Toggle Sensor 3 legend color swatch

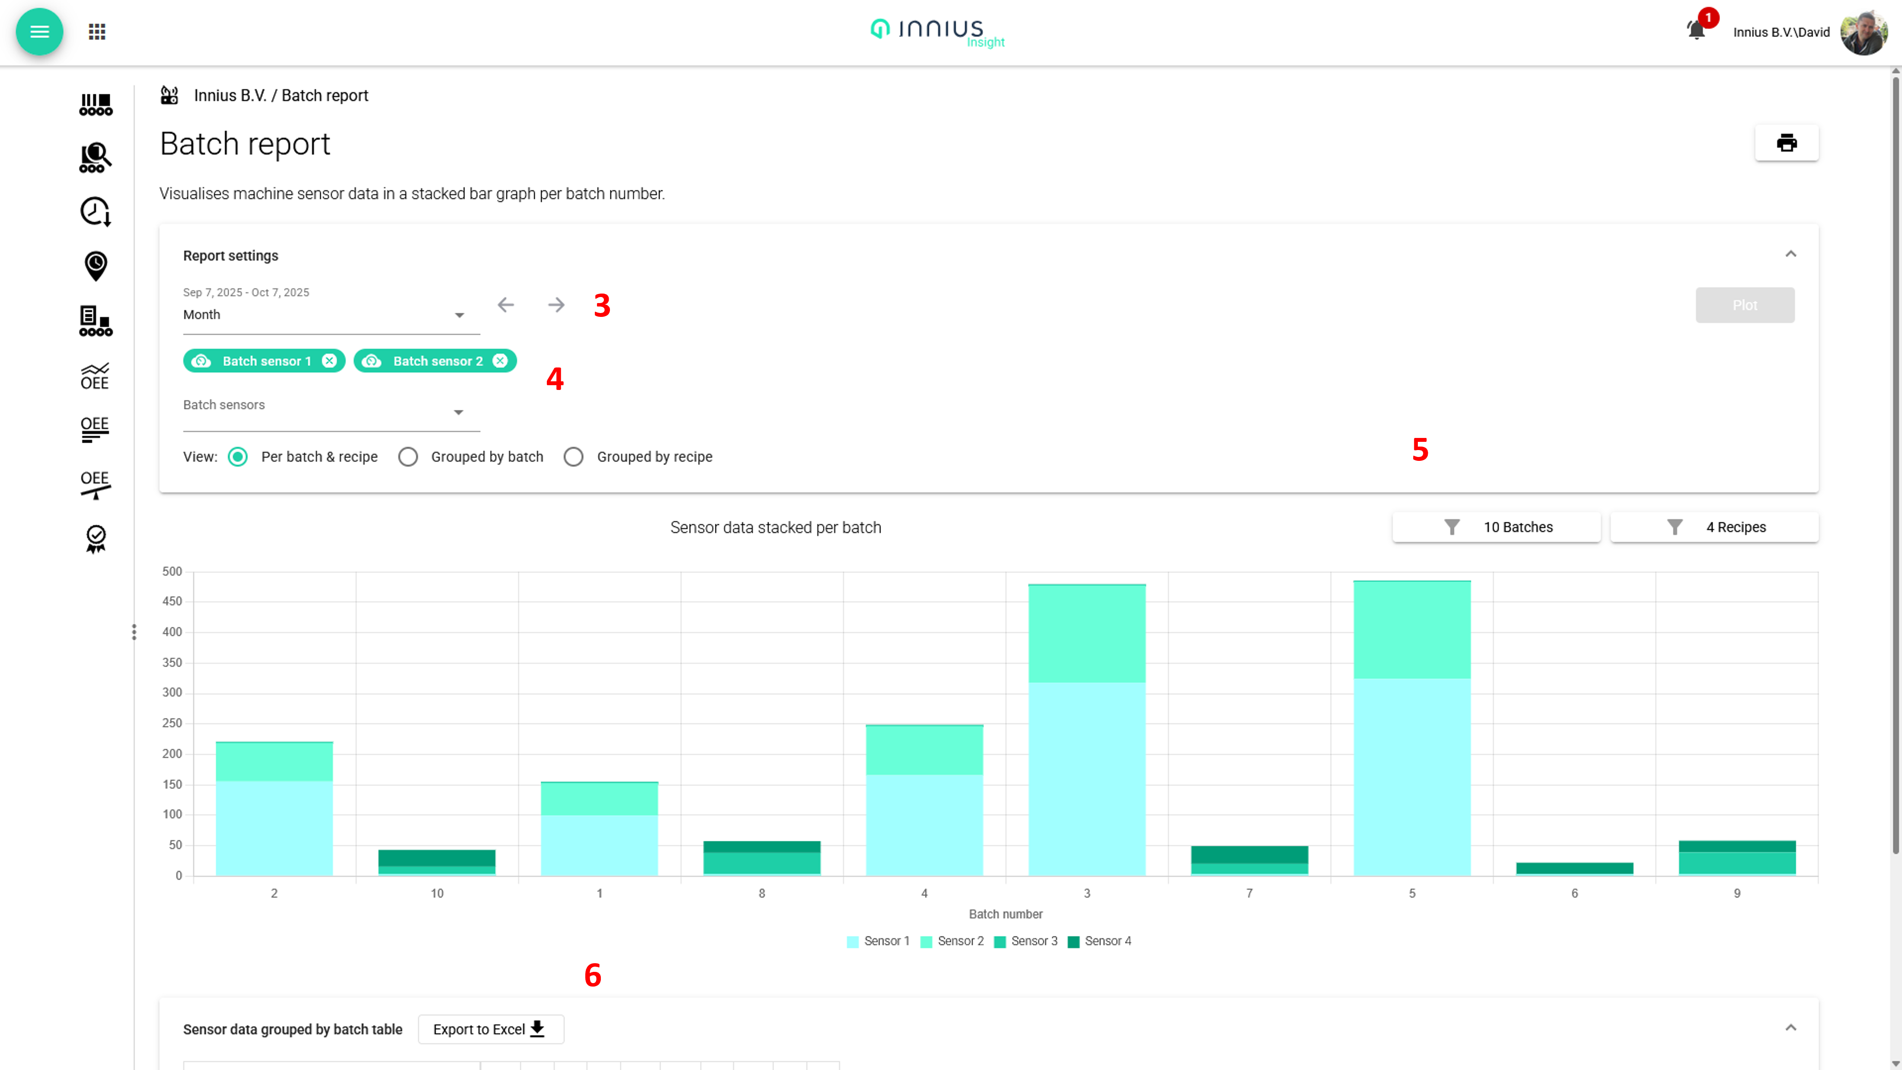click(x=1000, y=942)
